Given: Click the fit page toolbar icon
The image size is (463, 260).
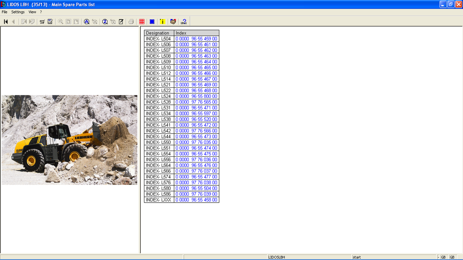Looking at the screenshot, I should [68, 22].
